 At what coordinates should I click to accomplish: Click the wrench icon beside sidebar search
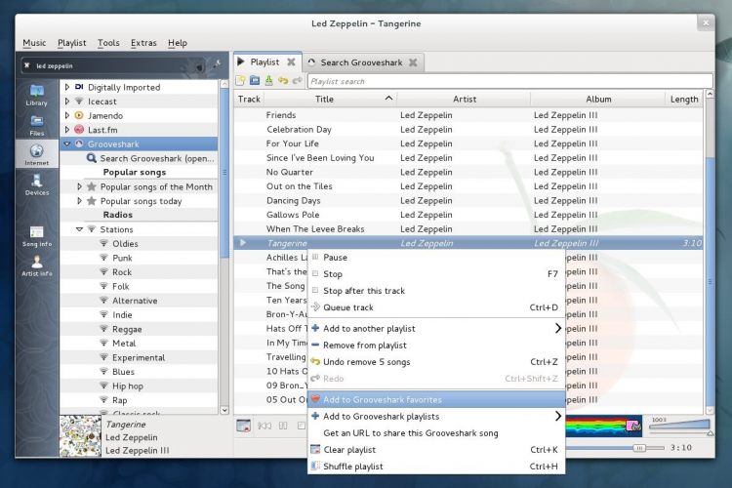click(218, 65)
